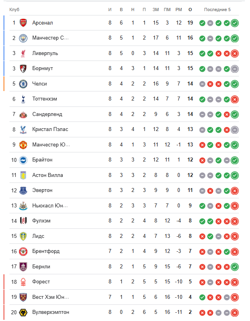Click the Everton club crest

coord(23,190)
